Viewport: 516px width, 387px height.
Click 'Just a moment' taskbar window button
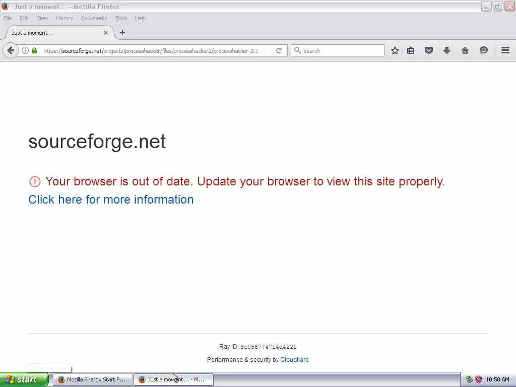(x=173, y=379)
